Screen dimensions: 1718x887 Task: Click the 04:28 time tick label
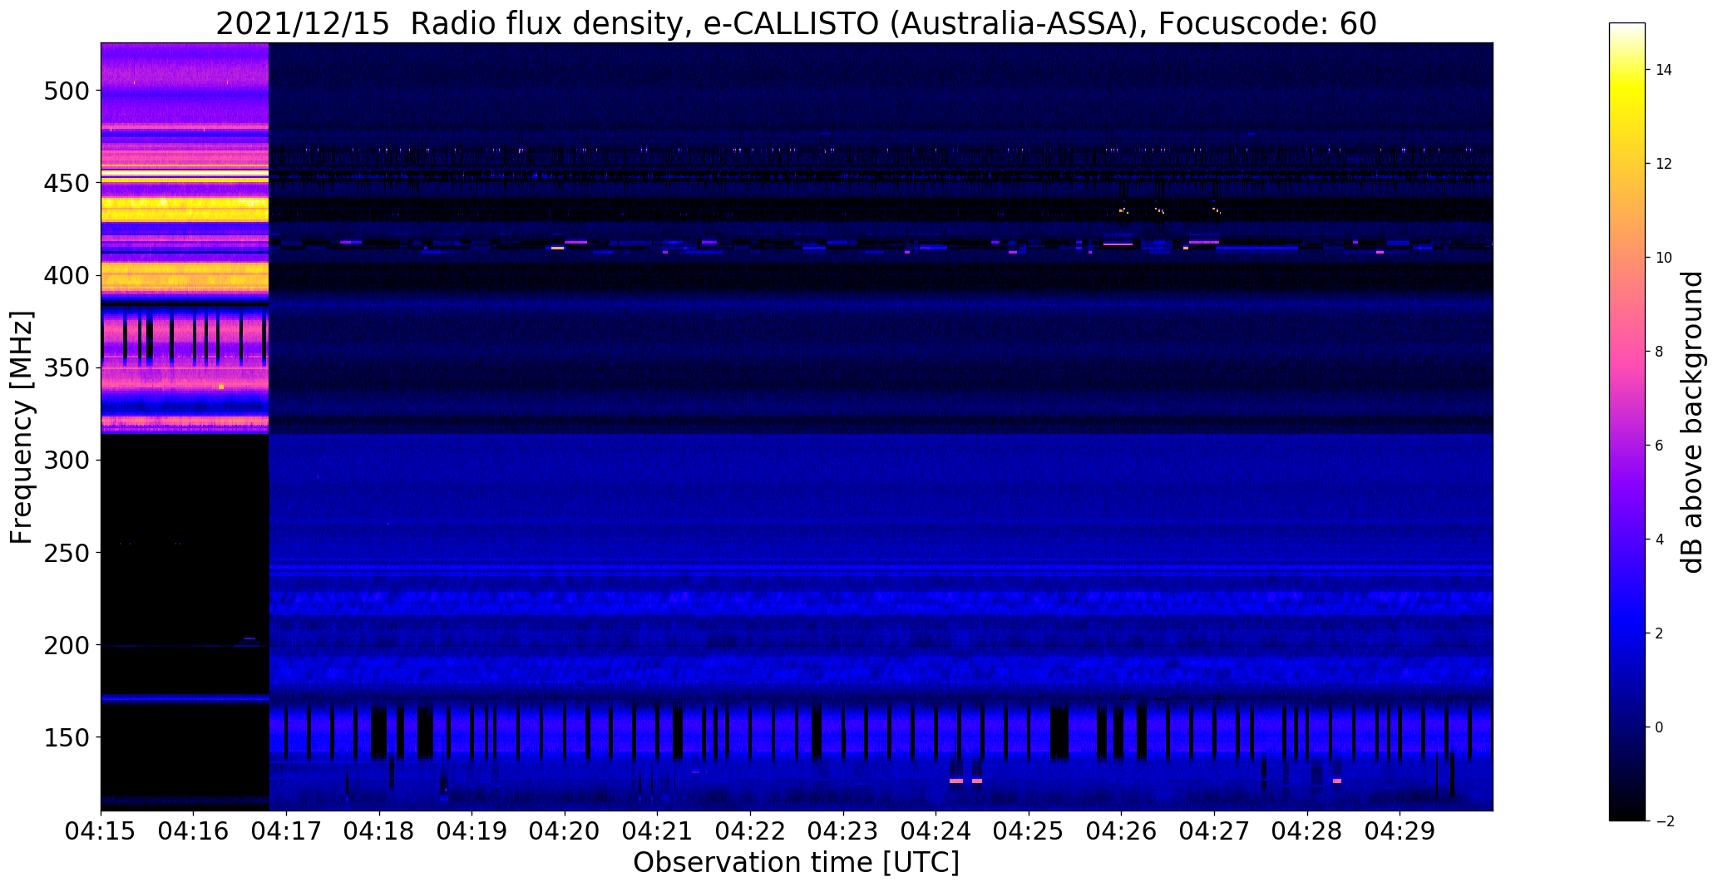(1307, 830)
